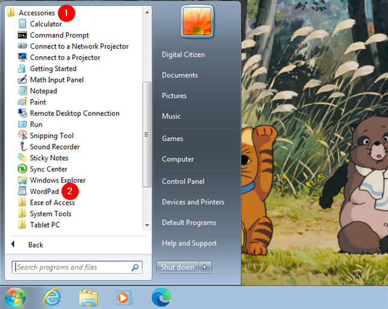
Task: Open the Getting Started icon
Action: [x=22, y=68]
